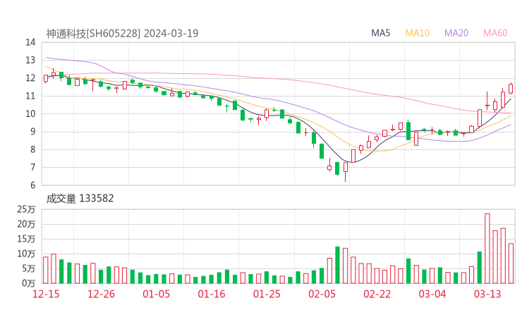Click the 01-05 date axis label
The image size is (522, 310).
click(x=156, y=294)
